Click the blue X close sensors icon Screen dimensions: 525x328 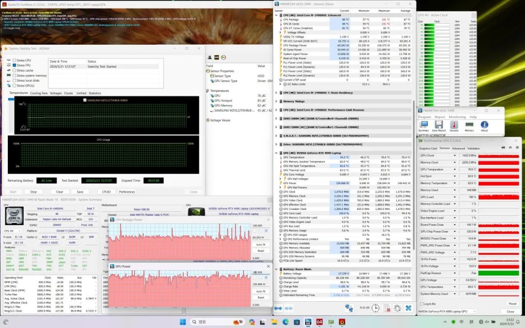point(408,308)
